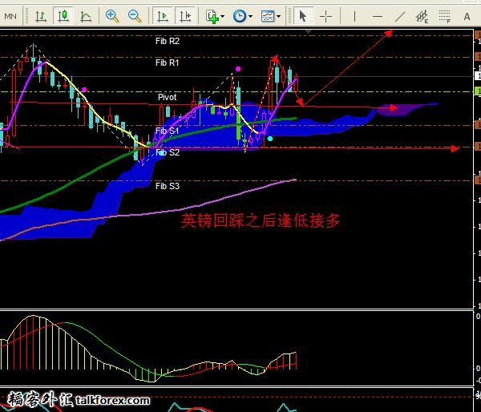This screenshot has height=412, width=481.
Task: Pick the vertical line drawing tool
Action: click(x=354, y=15)
